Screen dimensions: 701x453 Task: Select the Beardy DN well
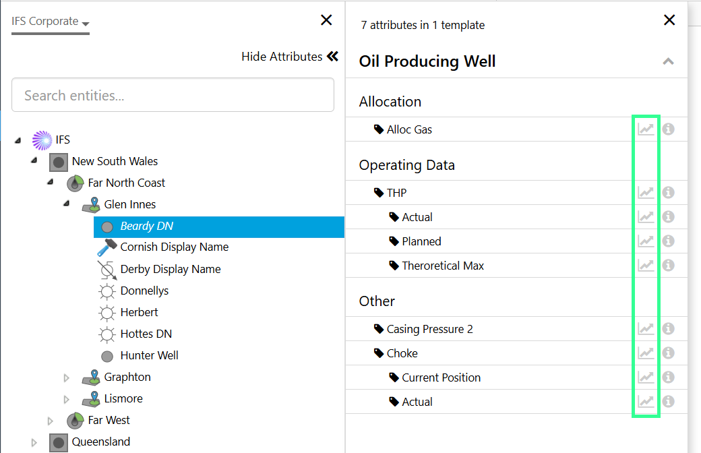click(148, 225)
